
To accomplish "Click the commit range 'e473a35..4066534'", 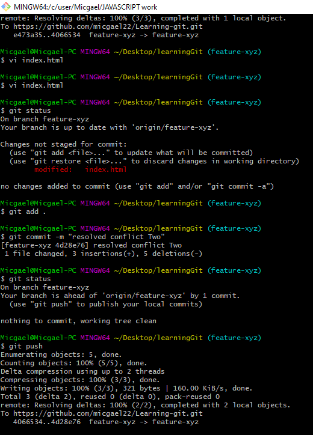I will (47, 35).
